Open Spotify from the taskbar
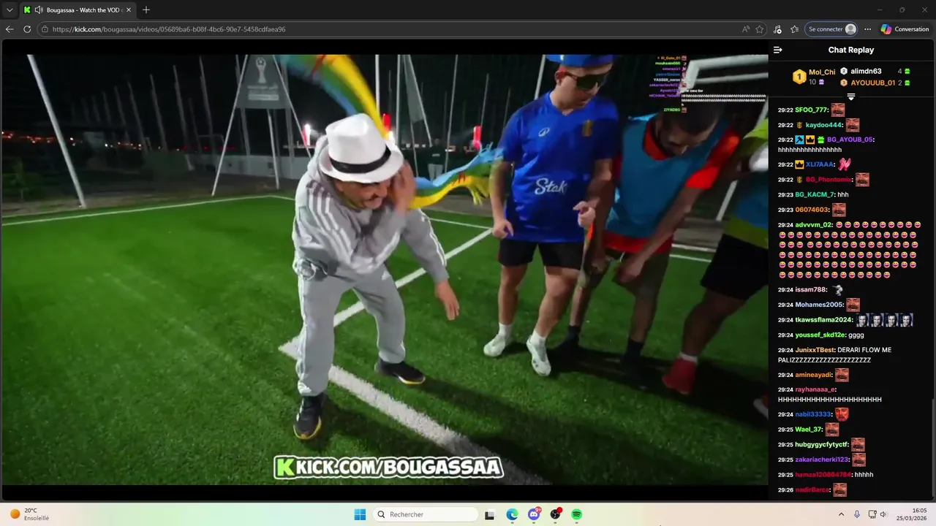Image resolution: width=936 pixels, height=526 pixels. (576, 514)
